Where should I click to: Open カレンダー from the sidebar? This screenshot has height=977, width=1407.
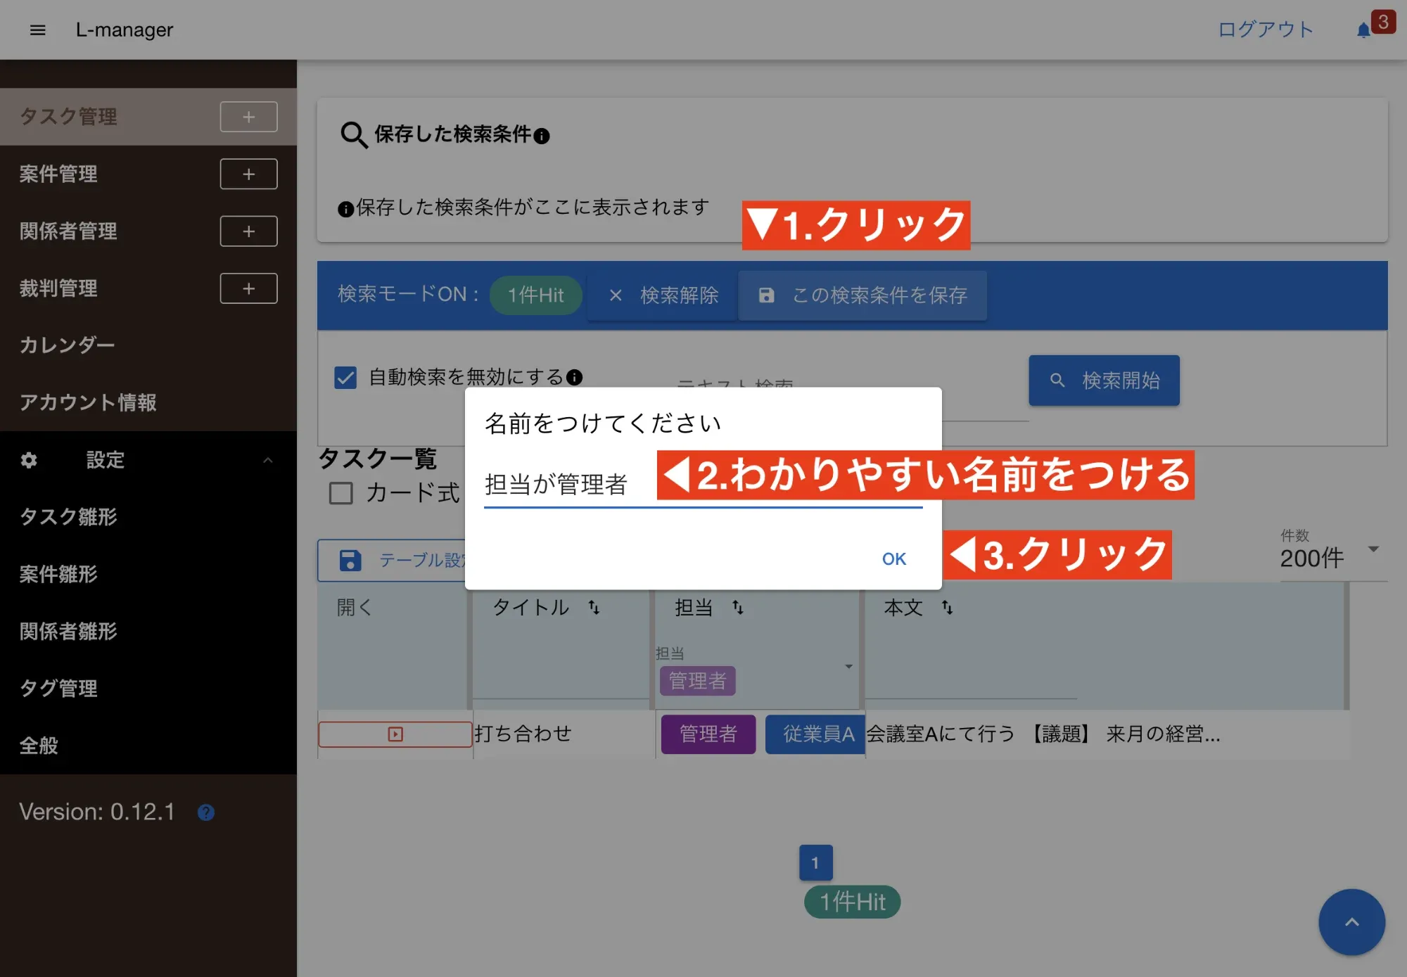(67, 345)
